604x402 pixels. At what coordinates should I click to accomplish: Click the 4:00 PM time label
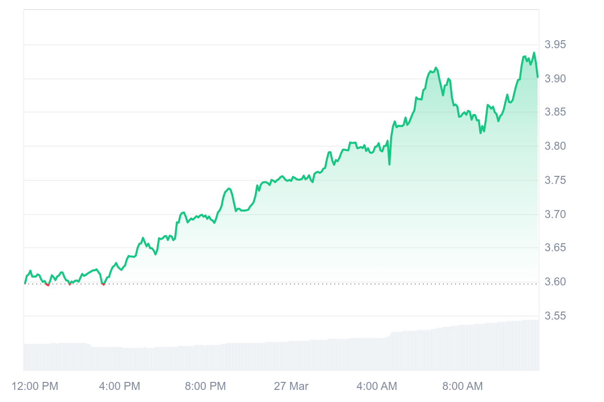click(120, 386)
